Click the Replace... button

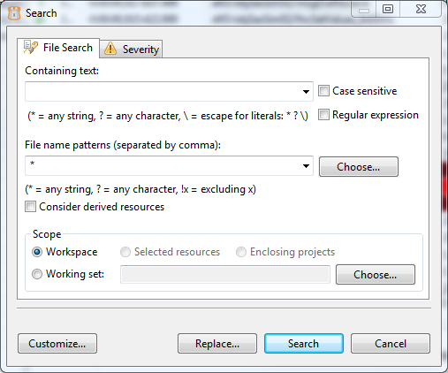click(217, 344)
